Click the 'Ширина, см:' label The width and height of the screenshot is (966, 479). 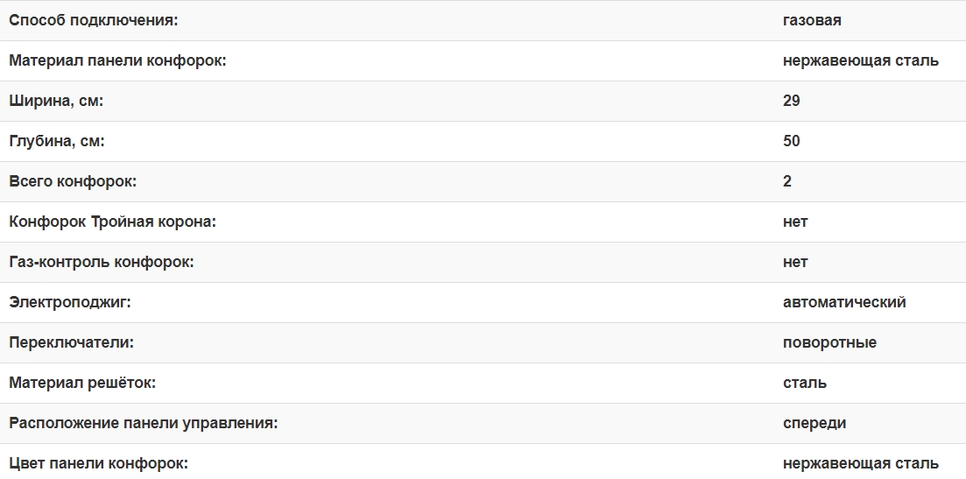56,101
